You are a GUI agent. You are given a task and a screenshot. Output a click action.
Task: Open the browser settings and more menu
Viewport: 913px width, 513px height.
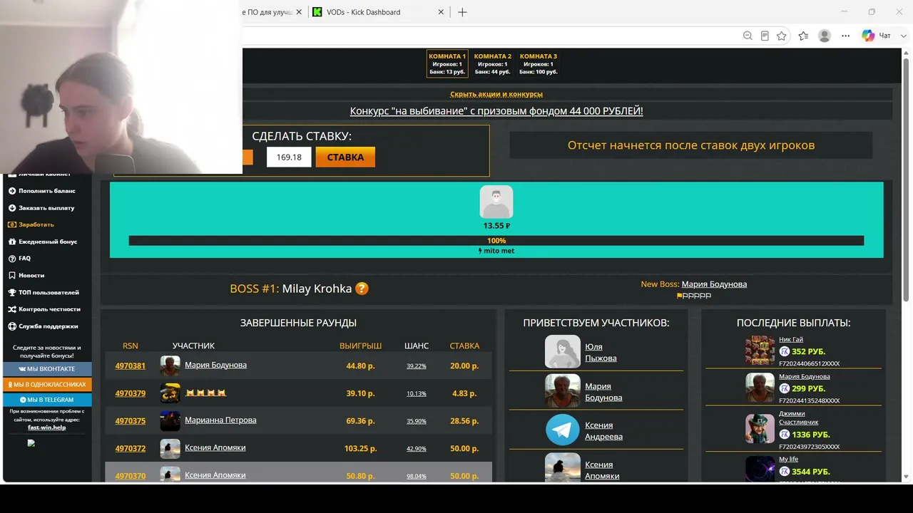tap(846, 36)
